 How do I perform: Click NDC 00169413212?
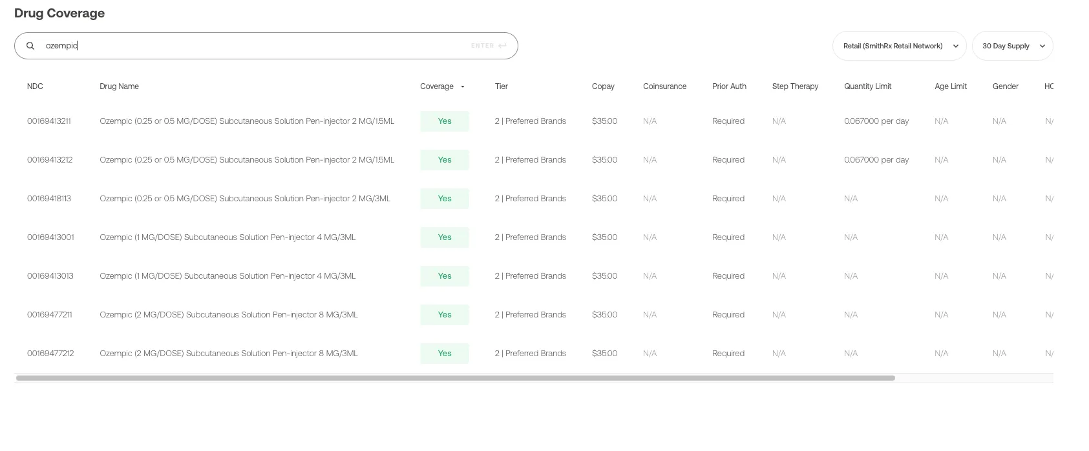[50, 160]
